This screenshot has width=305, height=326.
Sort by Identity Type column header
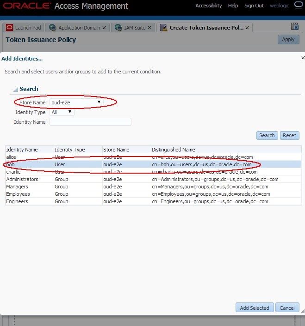[x=78, y=150]
